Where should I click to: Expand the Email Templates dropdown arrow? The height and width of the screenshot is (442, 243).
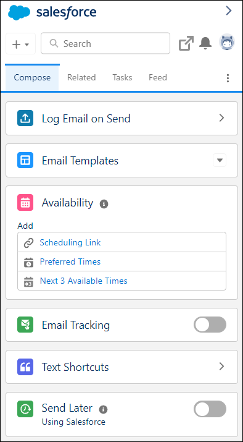point(220,160)
